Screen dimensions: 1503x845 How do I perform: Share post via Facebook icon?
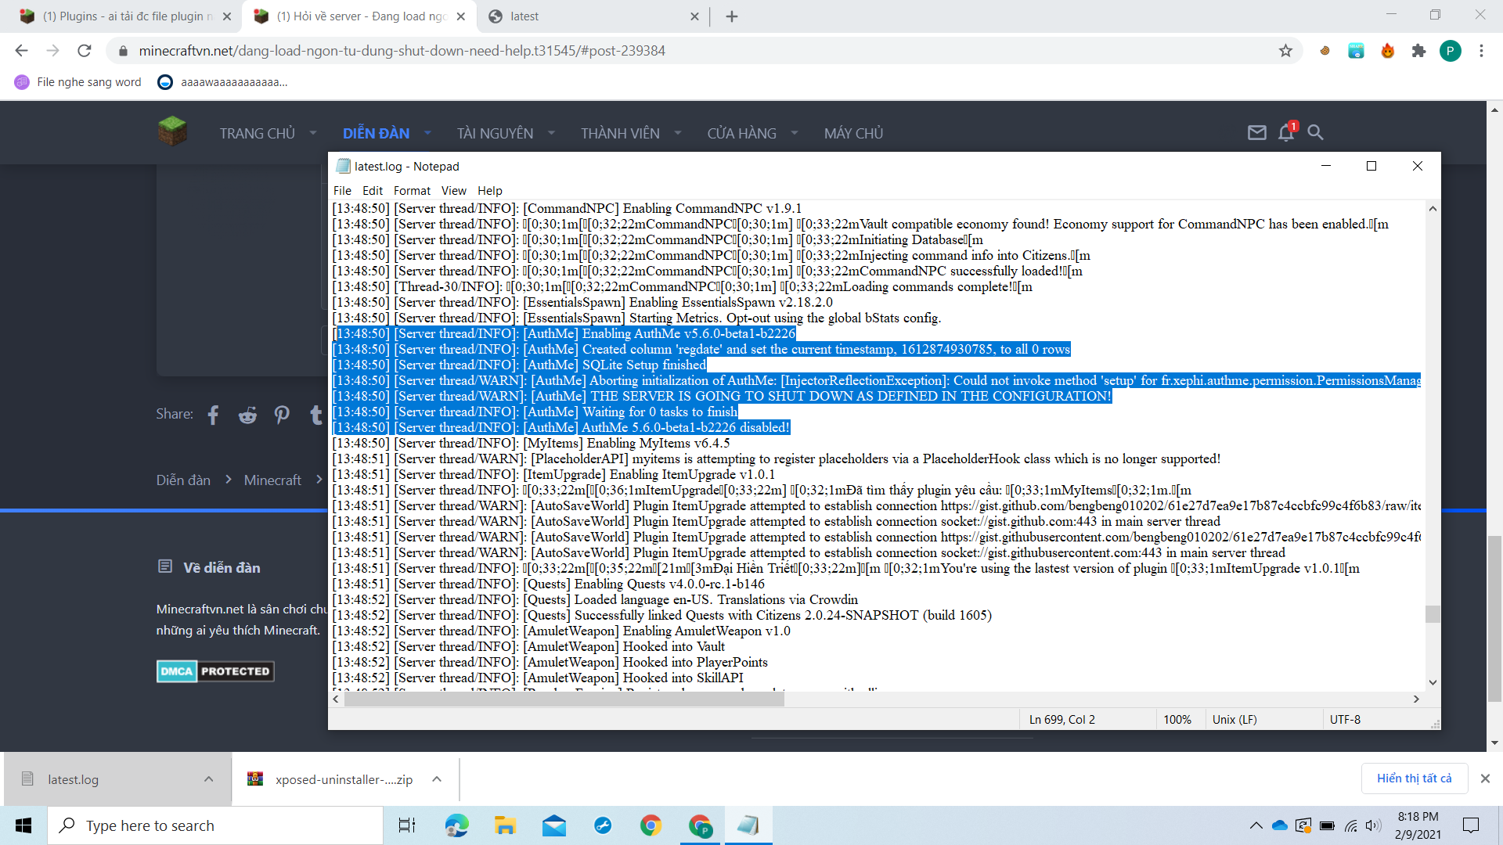coord(213,415)
